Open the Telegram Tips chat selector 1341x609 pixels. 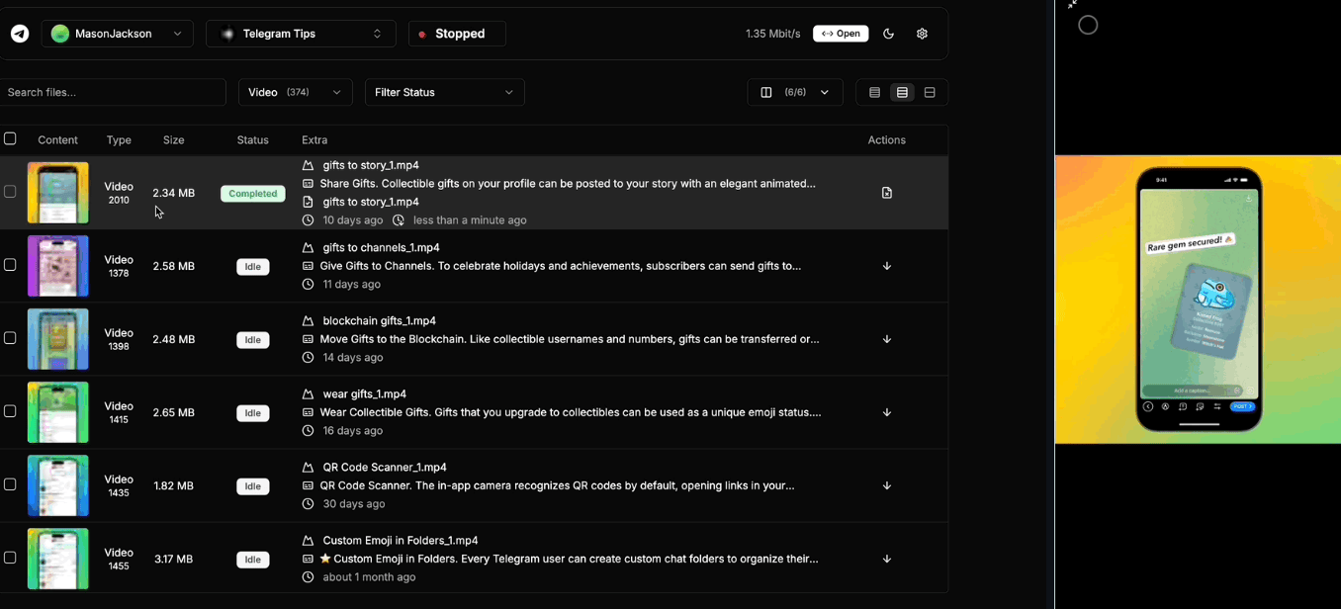pyautogui.click(x=301, y=34)
